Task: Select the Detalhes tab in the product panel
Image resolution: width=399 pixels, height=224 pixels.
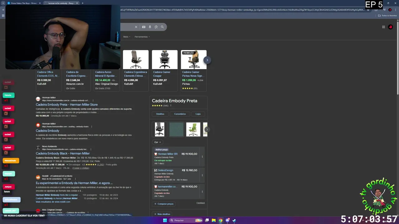Action: click(160, 114)
